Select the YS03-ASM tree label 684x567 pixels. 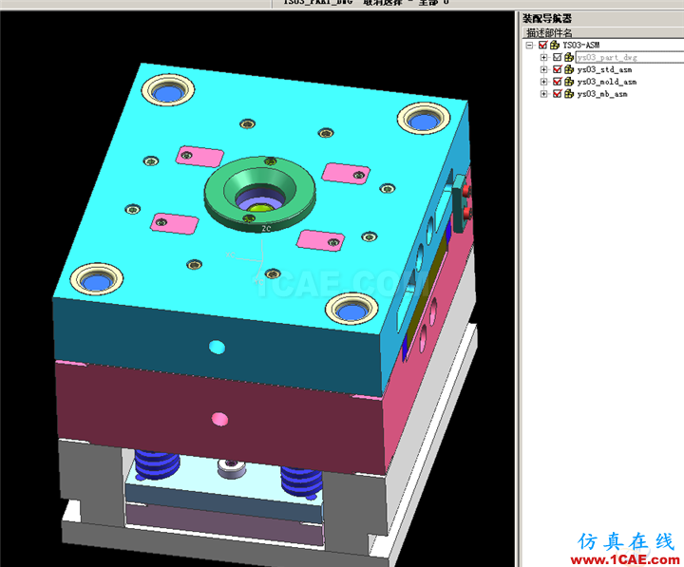click(581, 45)
